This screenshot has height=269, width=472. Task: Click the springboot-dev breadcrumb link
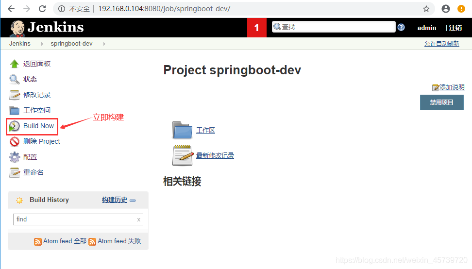(71, 44)
